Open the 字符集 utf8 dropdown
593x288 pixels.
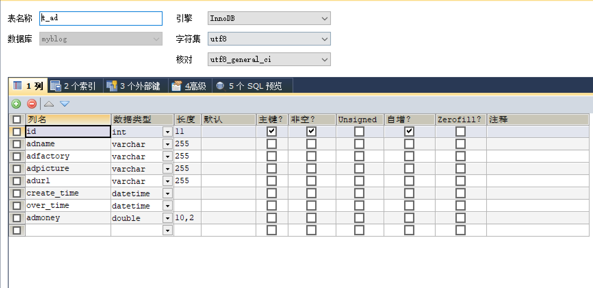coord(269,39)
